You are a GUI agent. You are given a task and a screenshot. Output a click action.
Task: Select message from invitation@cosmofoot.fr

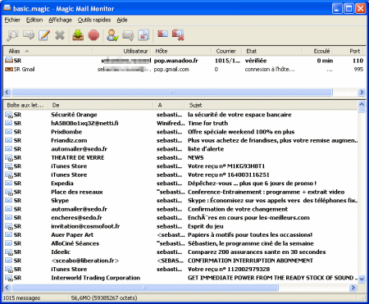(x=85, y=226)
